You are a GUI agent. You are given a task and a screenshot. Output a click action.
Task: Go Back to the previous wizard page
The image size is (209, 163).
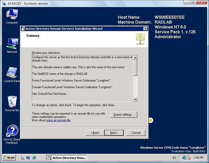pos(94,132)
